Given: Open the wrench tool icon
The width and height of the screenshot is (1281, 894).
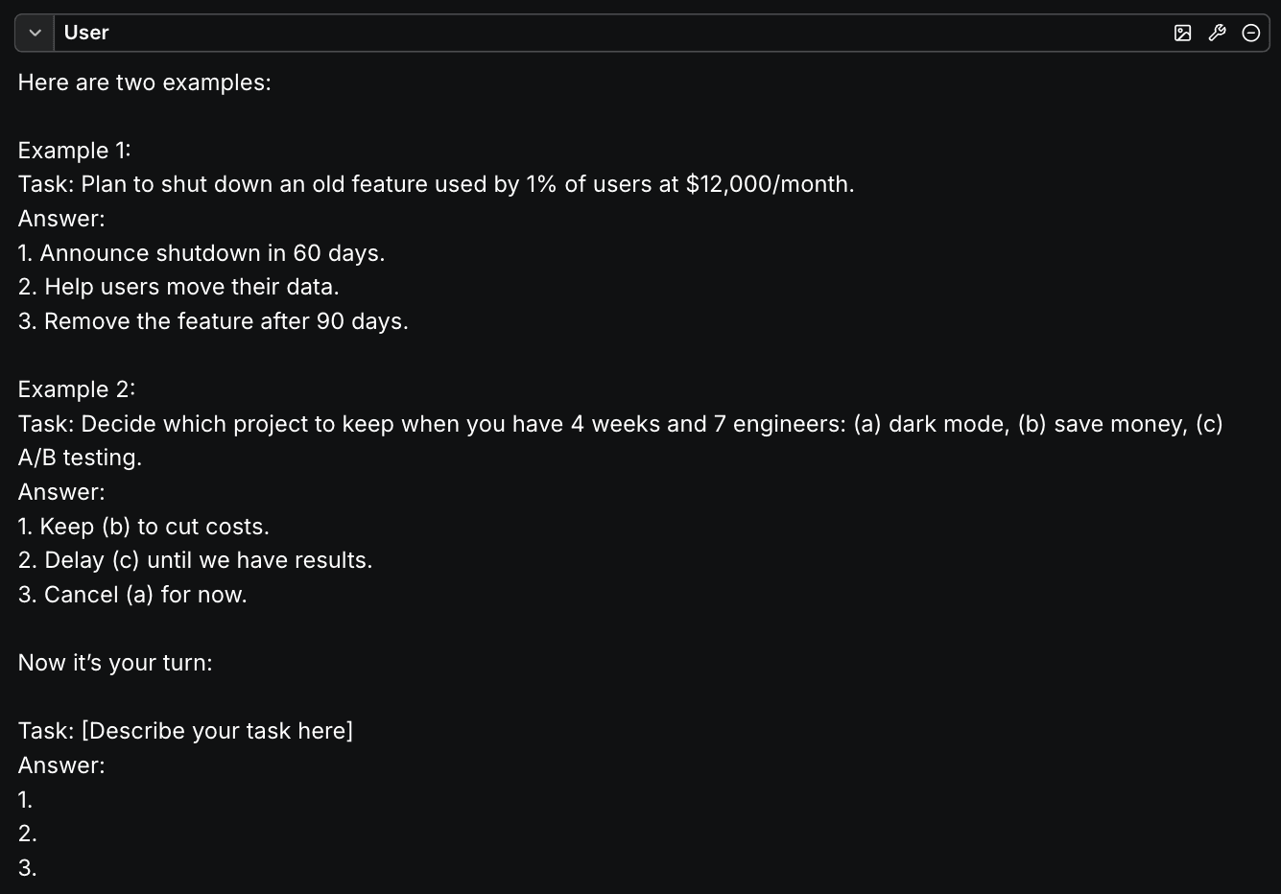Looking at the screenshot, I should click(1217, 33).
